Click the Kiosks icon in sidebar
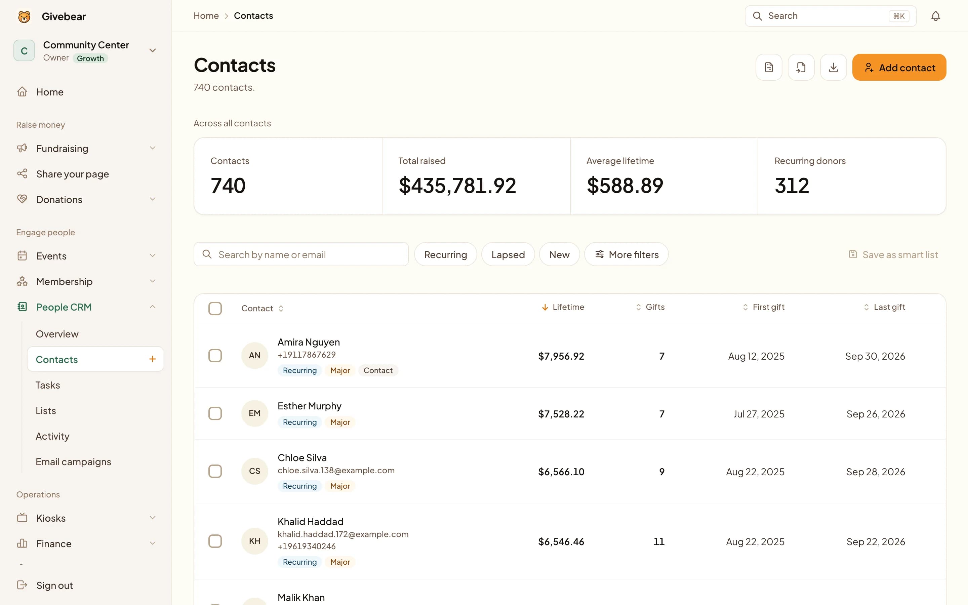Image resolution: width=968 pixels, height=605 pixels. coord(22,518)
